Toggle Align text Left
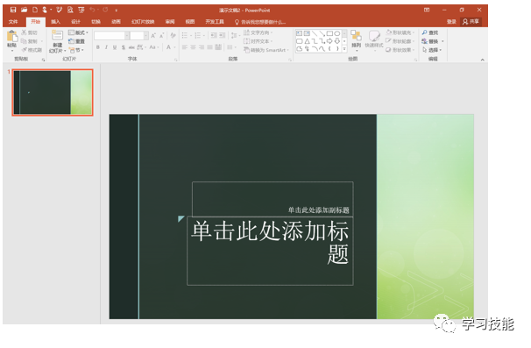The height and width of the screenshot is (348, 531). pos(185,47)
